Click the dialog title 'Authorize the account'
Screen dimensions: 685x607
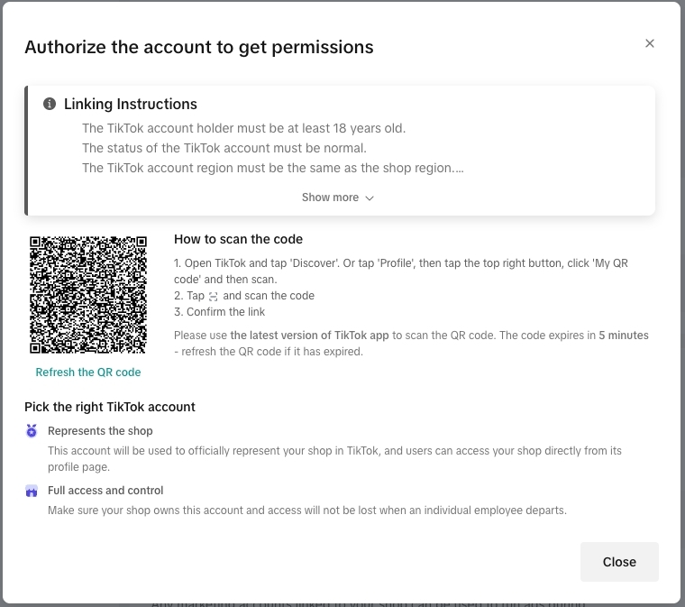pyautogui.click(x=198, y=47)
